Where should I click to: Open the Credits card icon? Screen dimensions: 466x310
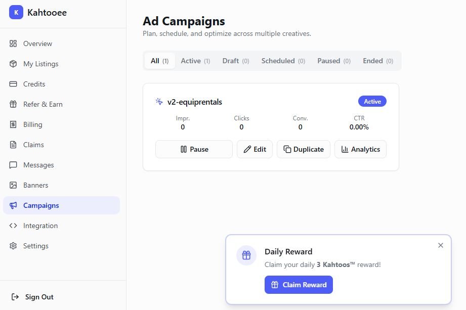pyautogui.click(x=14, y=84)
